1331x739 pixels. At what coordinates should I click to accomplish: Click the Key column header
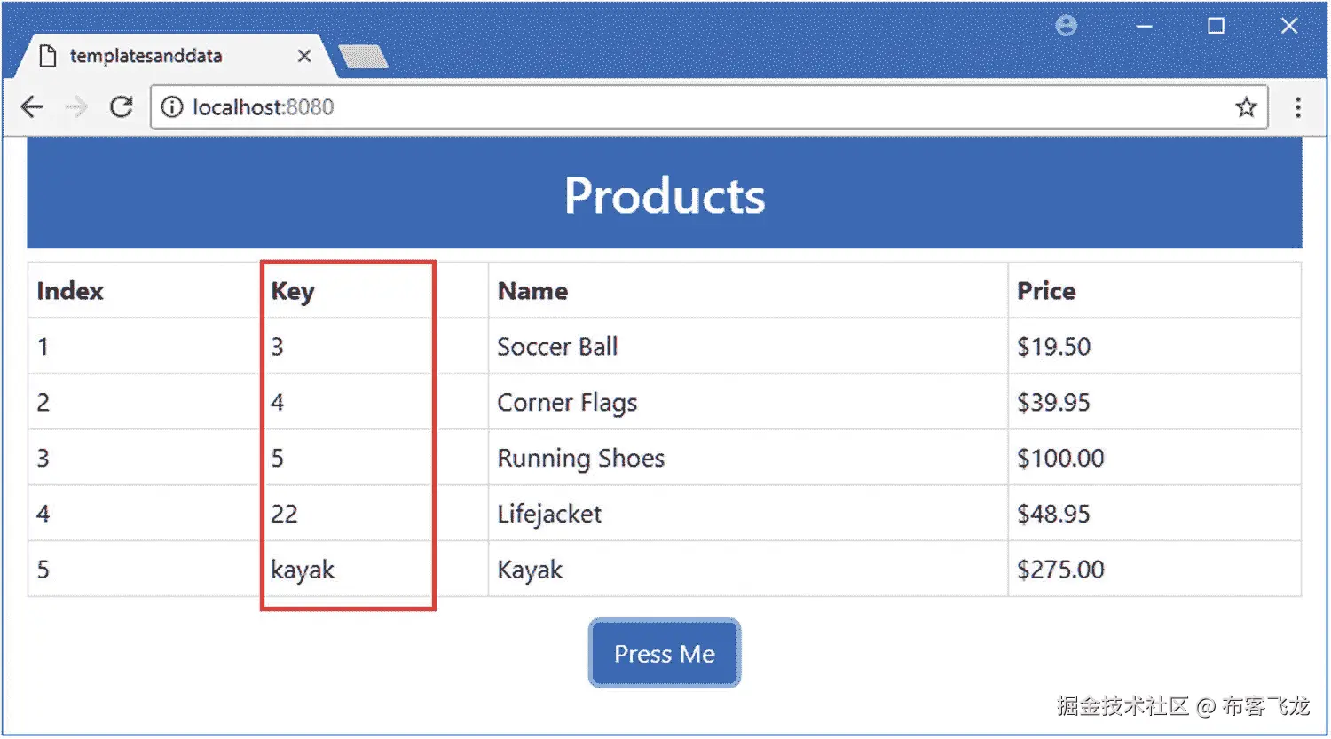(x=374, y=291)
